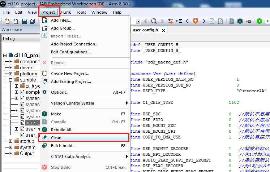This screenshot has width=270, height=172.
Task: Expand the ci_tuya subfolder node
Action: click(x=16, y=86)
